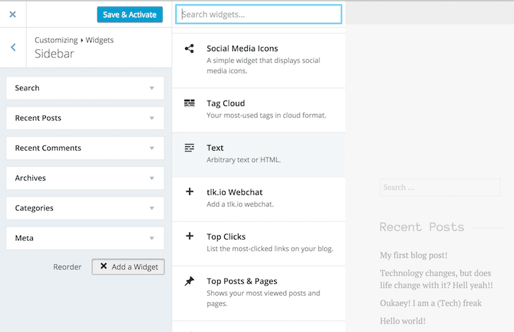Click the plus icon for Top Clicks

click(189, 236)
